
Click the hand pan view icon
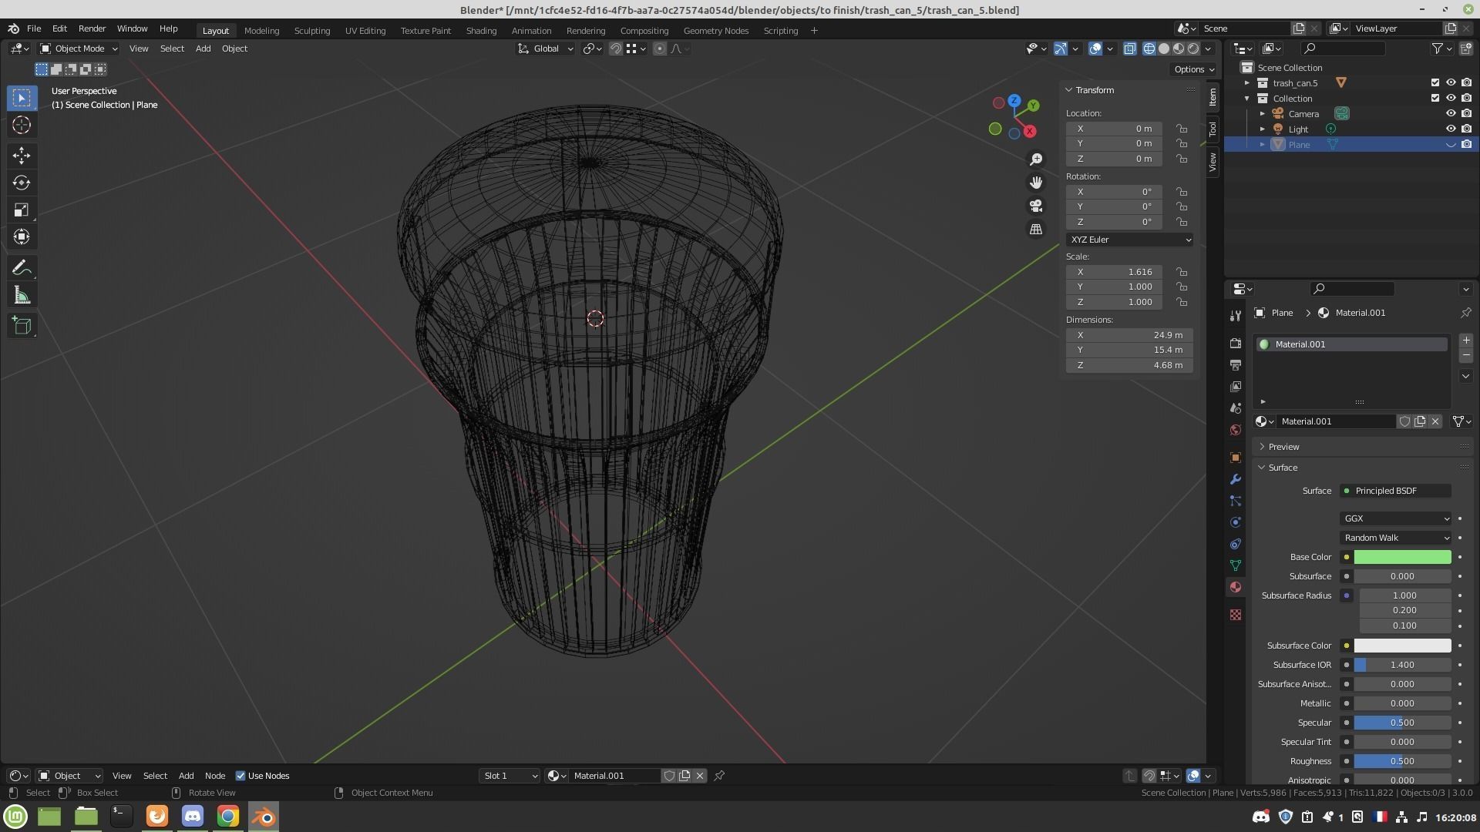point(1036,183)
